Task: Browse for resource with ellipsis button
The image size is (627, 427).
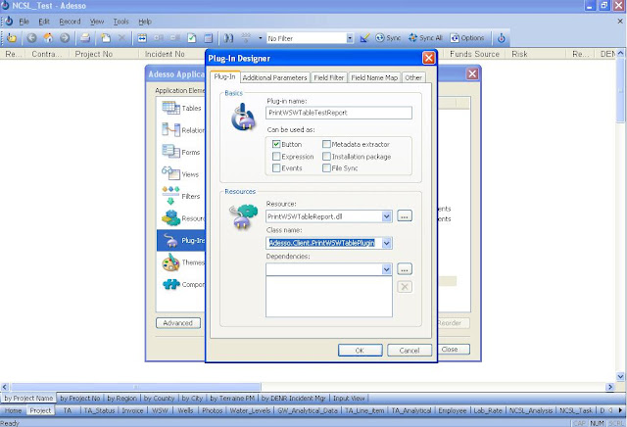Action: pyautogui.click(x=405, y=216)
